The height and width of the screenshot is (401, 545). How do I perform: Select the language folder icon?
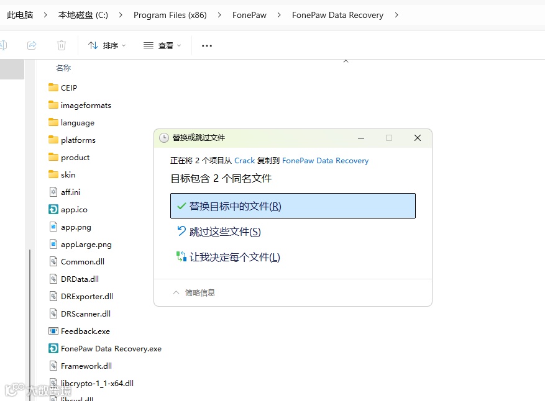[53, 122]
